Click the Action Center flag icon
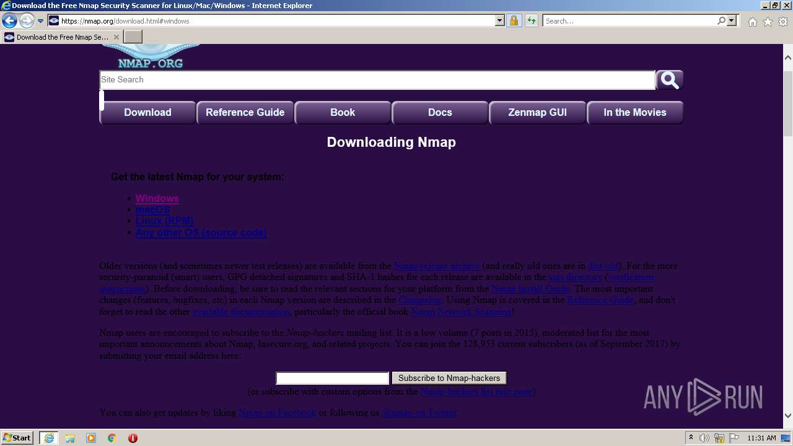Image resolution: width=793 pixels, height=446 pixels. pyautogui.click(x=734, y=438)
